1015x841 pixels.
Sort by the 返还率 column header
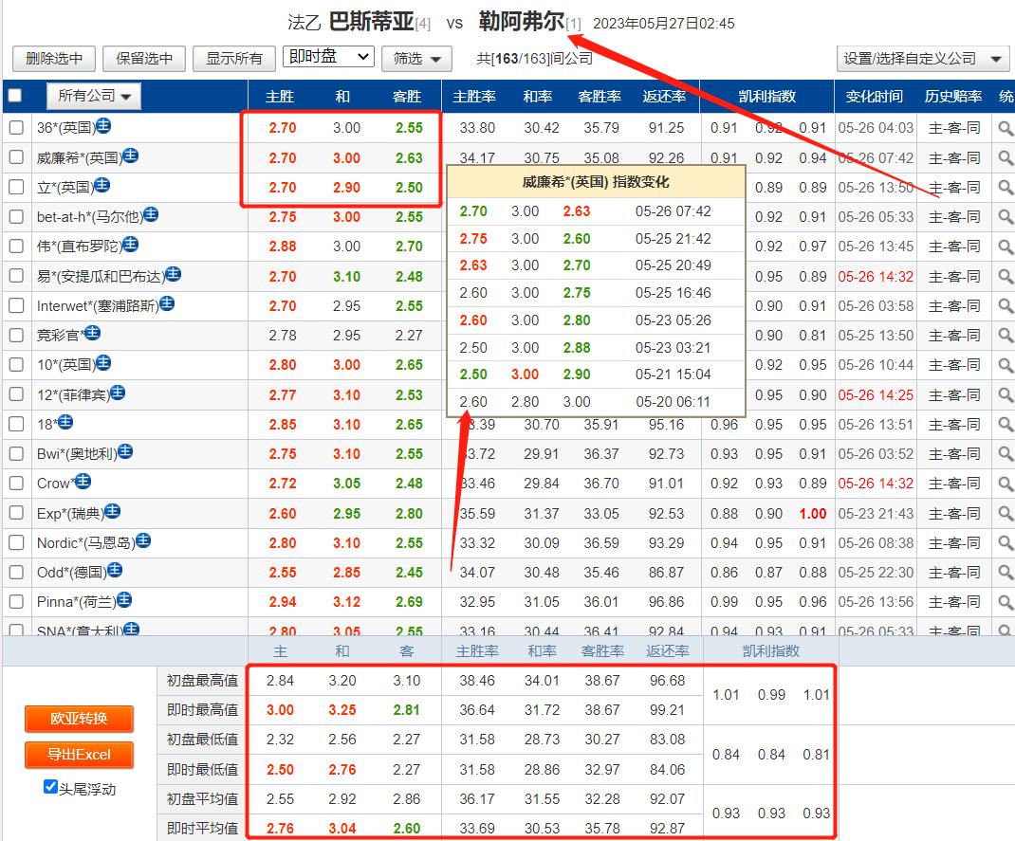pos(664,97)
